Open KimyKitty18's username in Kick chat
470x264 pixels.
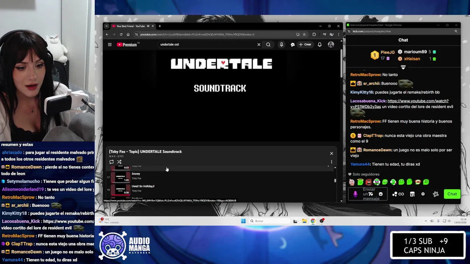(x=362, y=92)
